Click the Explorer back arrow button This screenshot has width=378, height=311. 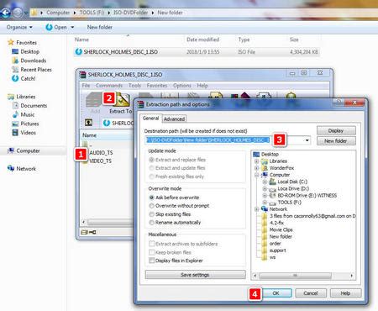click(x=5, y=13)
